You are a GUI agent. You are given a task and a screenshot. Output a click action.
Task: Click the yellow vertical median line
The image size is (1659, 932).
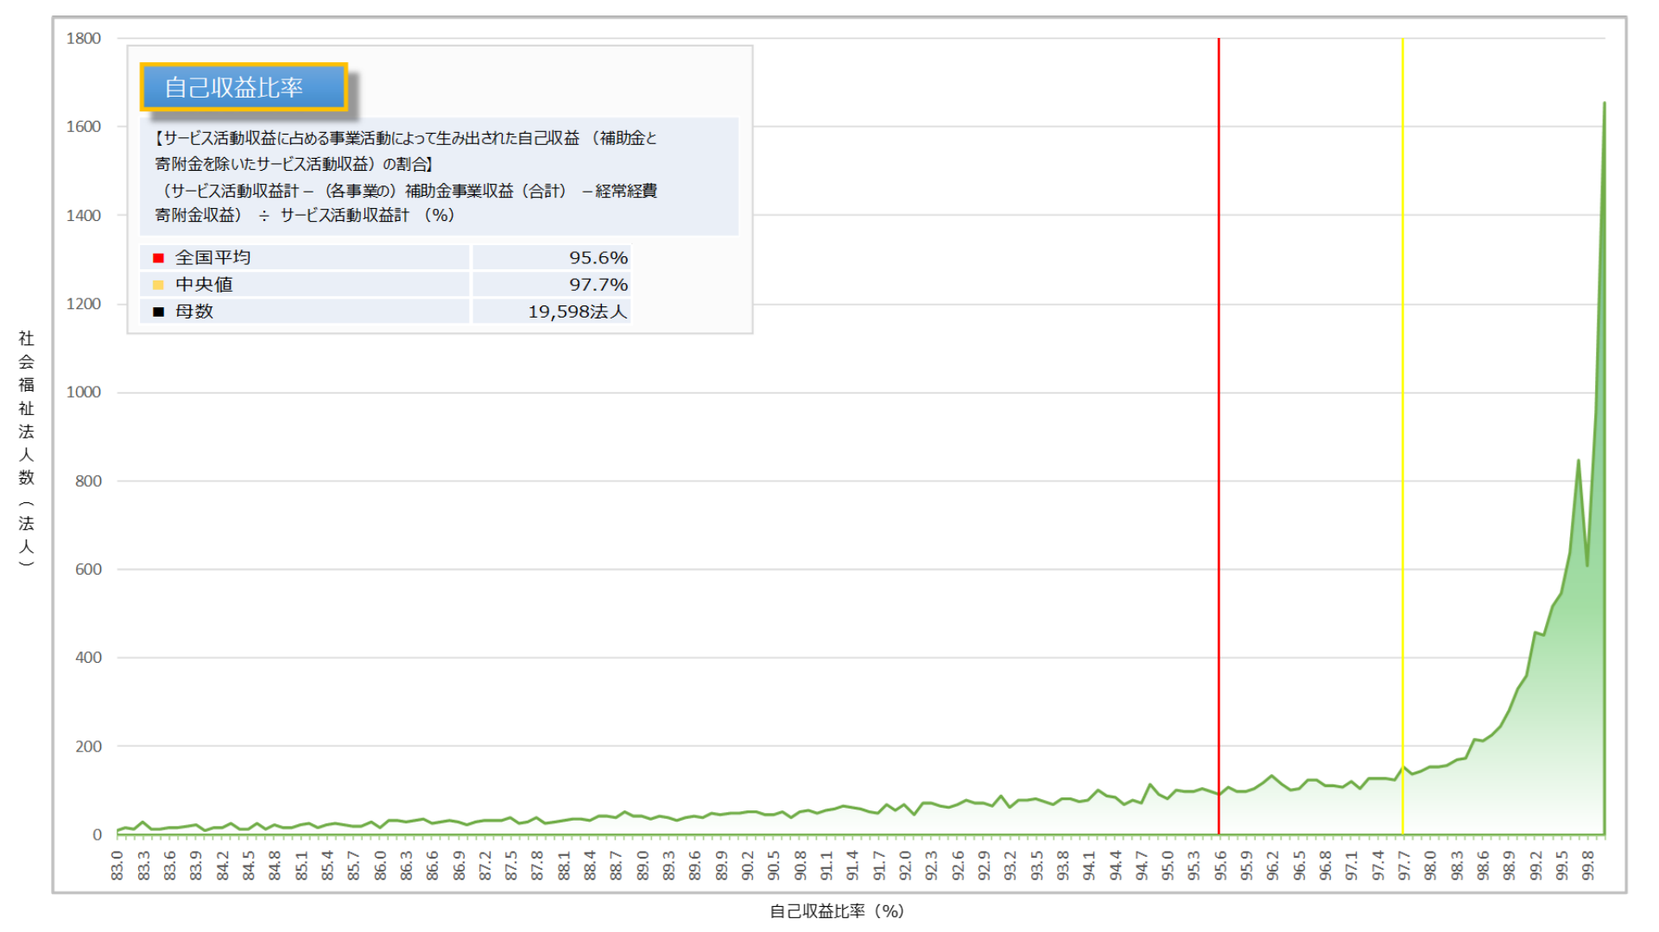click(1403, 431)
